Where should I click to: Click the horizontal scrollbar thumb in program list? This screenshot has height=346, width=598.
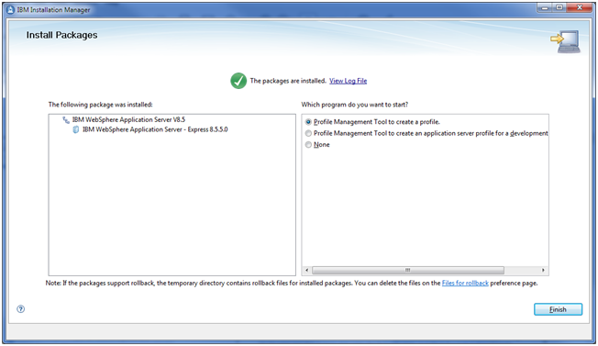(x=408, y=270)
